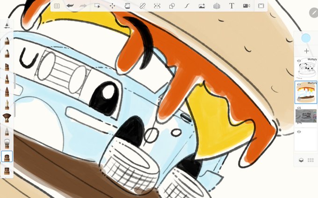Open the Shapes draw styles tool
Screen dimensions: 318x198
pyautogui.click(x=172, y=6)
